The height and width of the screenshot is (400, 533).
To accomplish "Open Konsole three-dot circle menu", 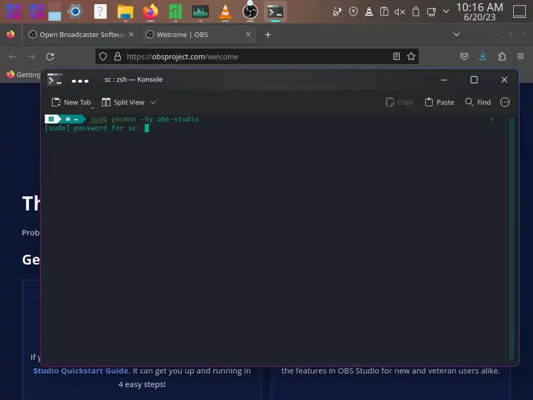I will click(x=505, y=103).
